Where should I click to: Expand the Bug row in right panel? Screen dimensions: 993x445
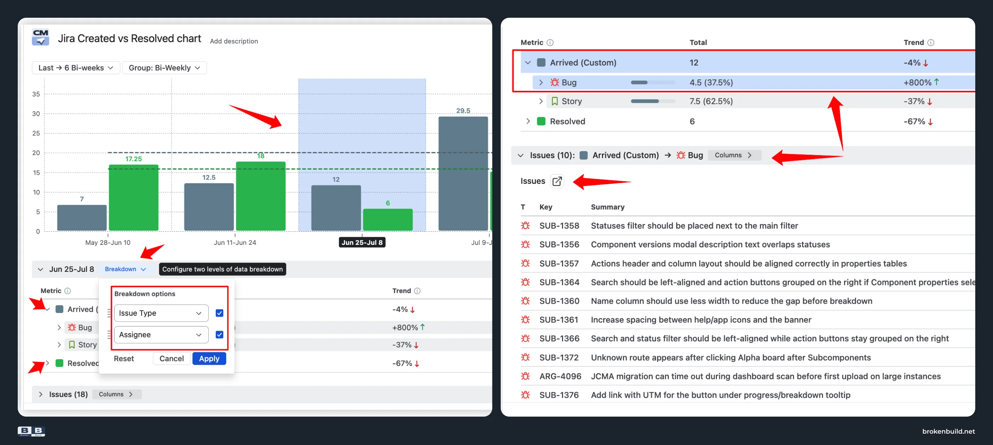540,82
